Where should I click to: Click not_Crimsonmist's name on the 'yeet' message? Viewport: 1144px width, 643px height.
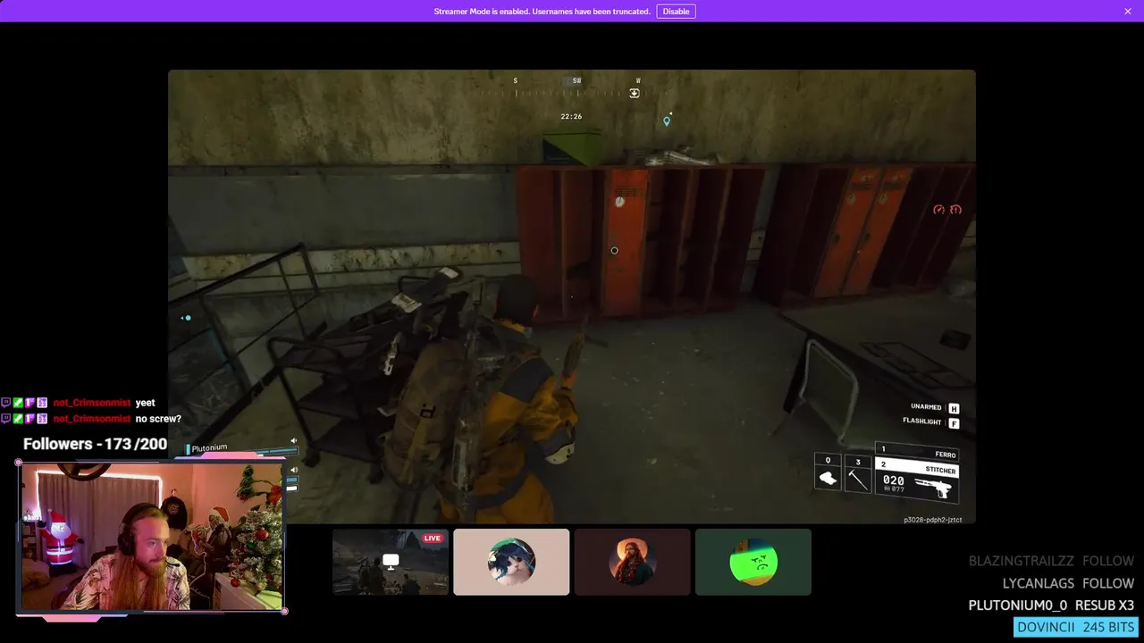coord(92,403)
